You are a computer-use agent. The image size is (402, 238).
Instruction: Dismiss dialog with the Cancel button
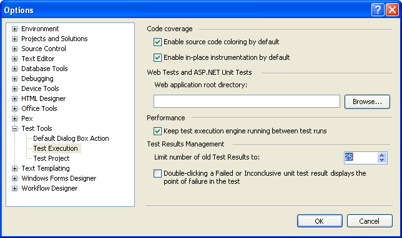370,221
